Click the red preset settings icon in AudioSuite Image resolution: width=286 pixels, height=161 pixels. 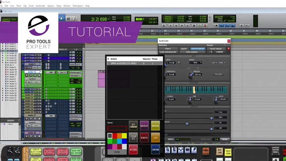[228, 49]
